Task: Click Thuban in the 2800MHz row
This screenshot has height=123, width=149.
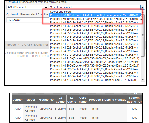Action: (x=83, y=109)
